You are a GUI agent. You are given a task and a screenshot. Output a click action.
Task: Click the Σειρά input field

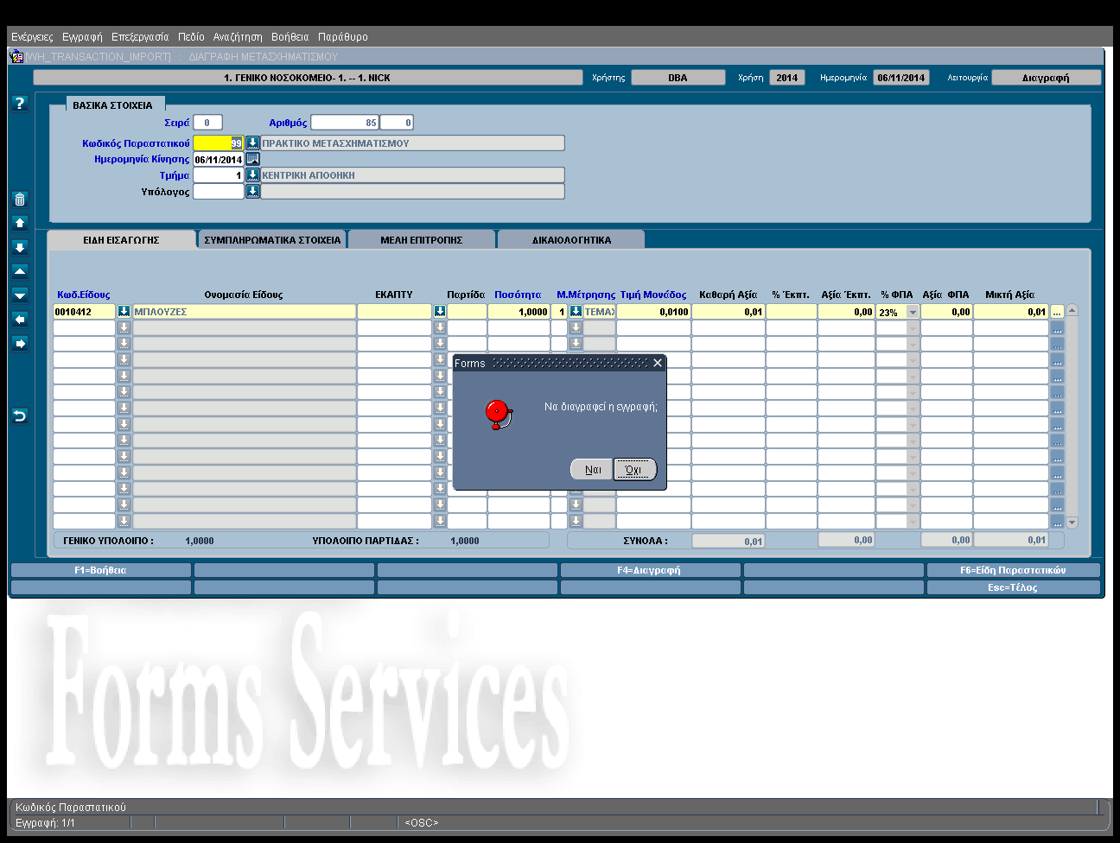207,123
